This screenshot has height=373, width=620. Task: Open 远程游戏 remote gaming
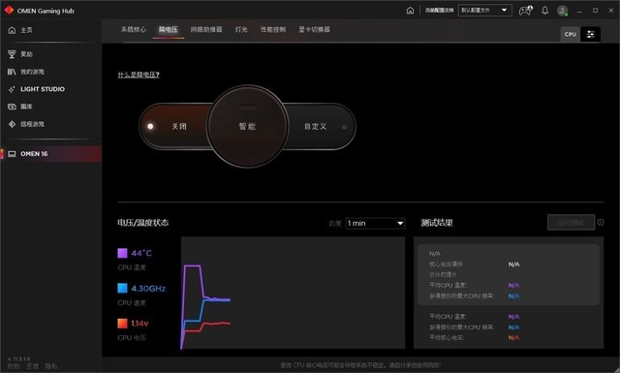coord(26,124)
